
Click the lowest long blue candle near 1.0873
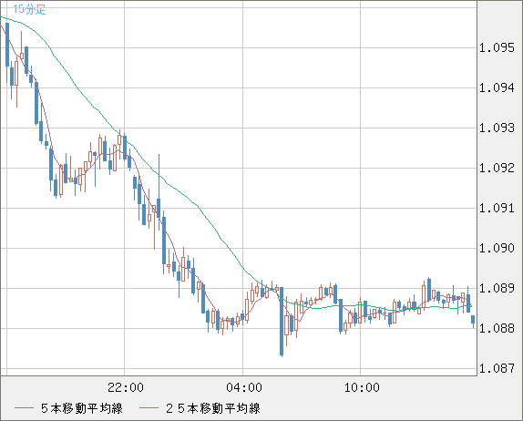(x=282, y=322)
